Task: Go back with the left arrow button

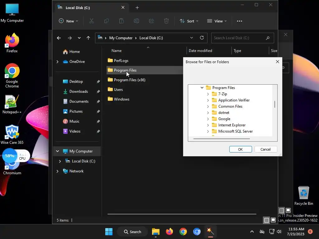Action: pyautogui.click(x=59, y=38)
